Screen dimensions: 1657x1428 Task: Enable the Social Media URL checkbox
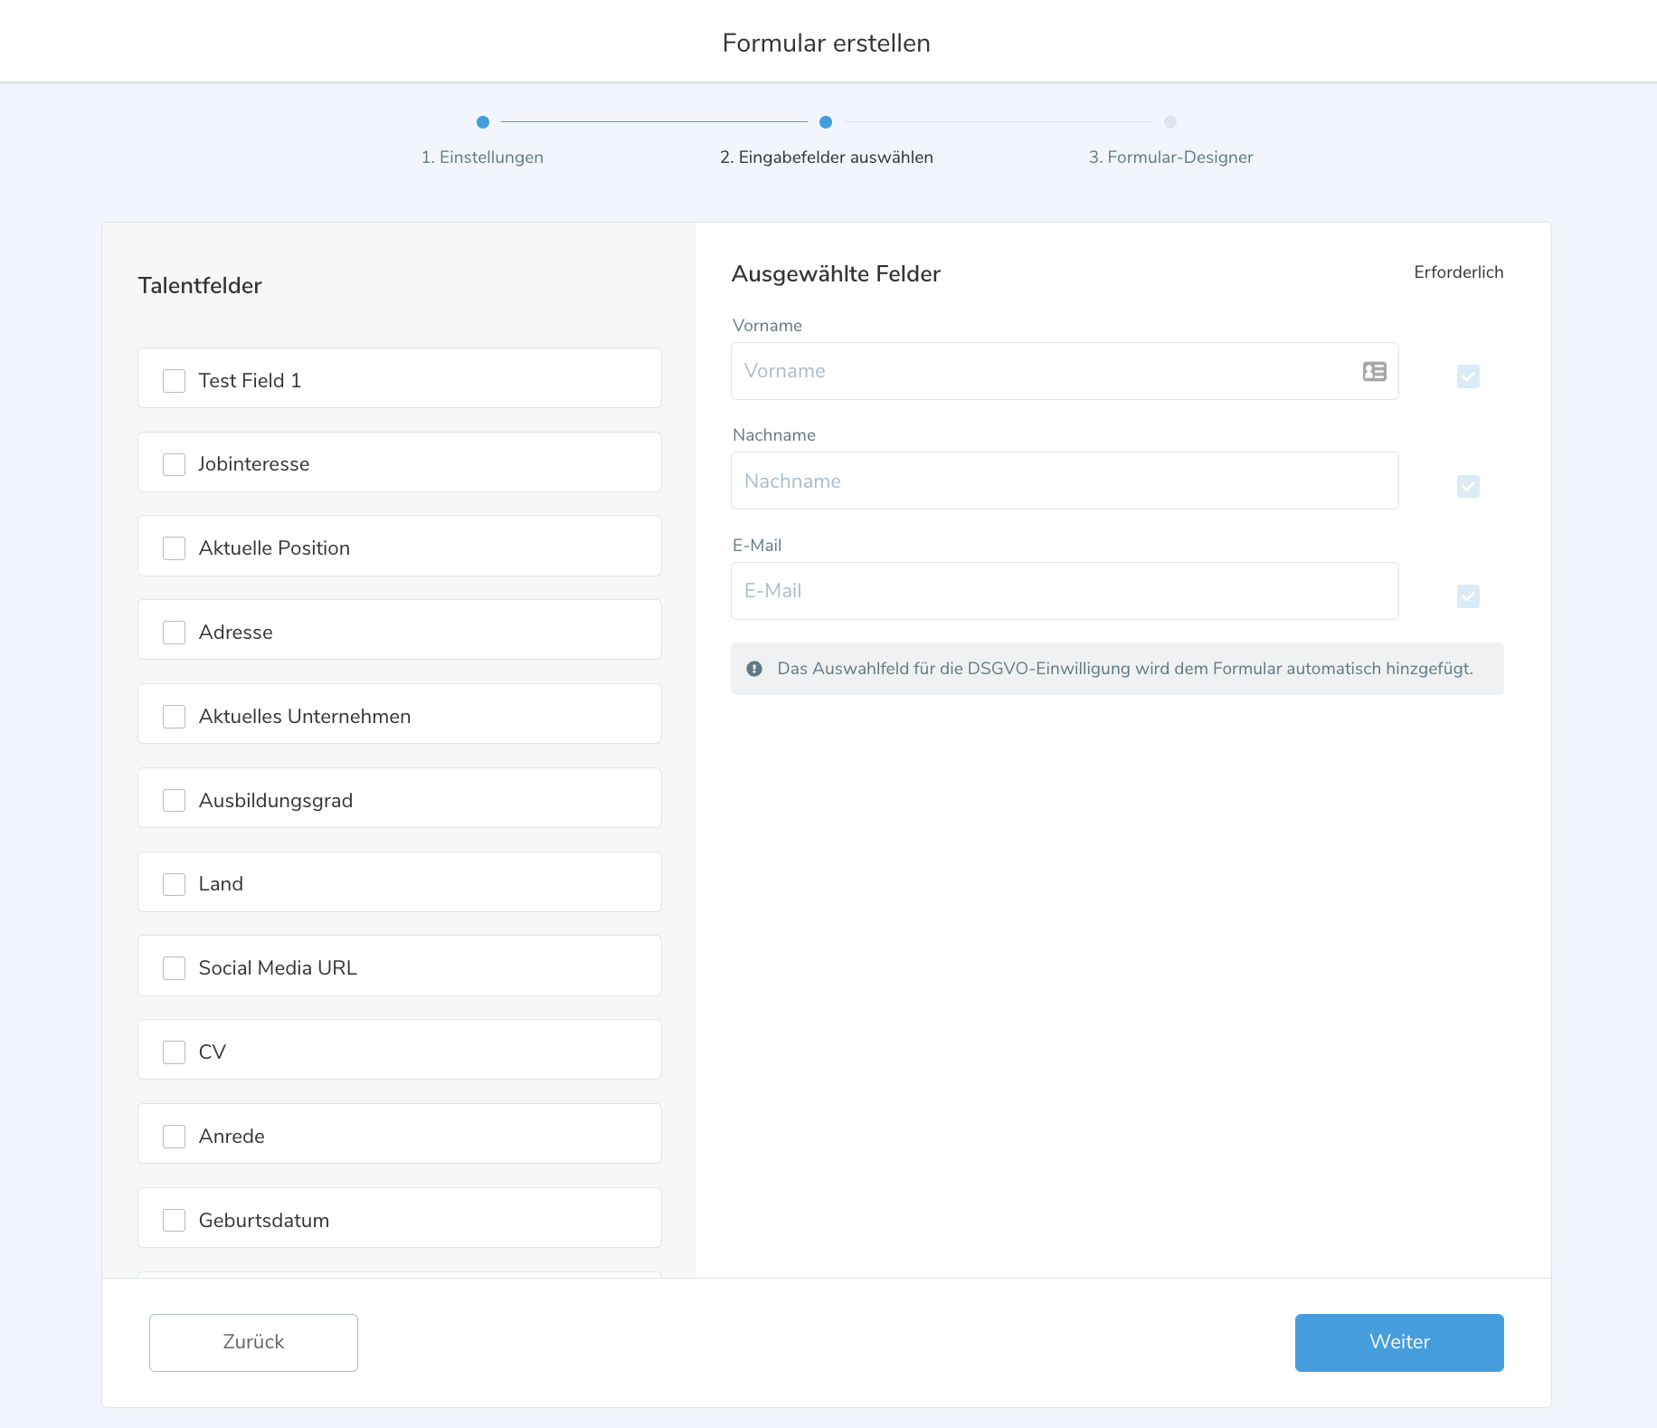coord(174,968)
